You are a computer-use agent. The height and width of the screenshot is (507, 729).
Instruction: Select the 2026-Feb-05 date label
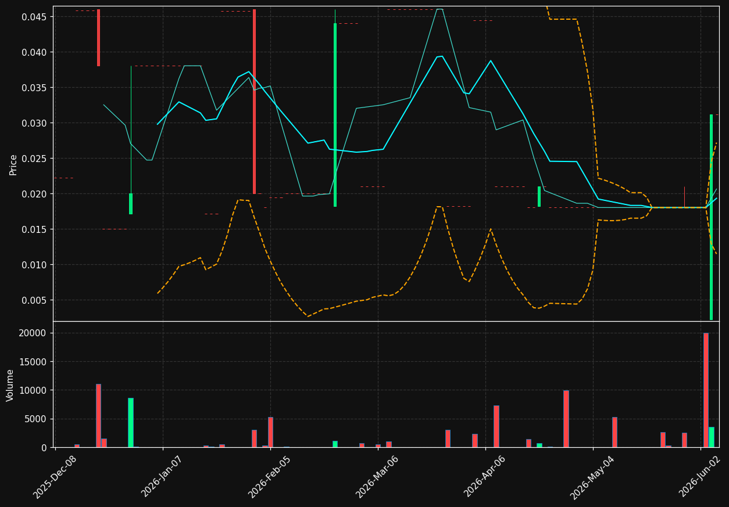pos(270,477)
